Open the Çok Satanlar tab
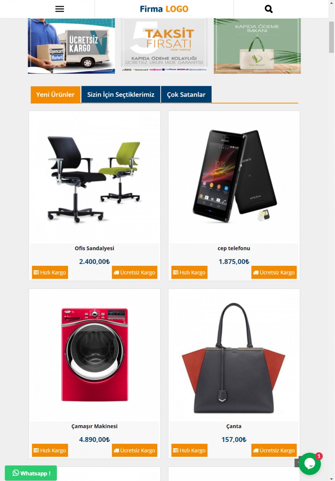335x481 pixels. point(186,95)
